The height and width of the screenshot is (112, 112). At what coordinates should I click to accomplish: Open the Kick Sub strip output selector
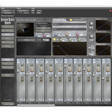[59, 103]
